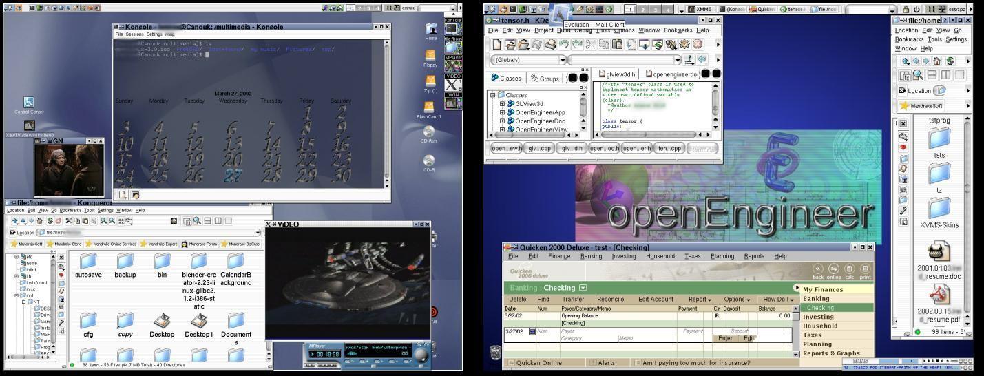Click the cut scissors icon in left Konqueror
This screenshot has height=376, width=984.
67,221
